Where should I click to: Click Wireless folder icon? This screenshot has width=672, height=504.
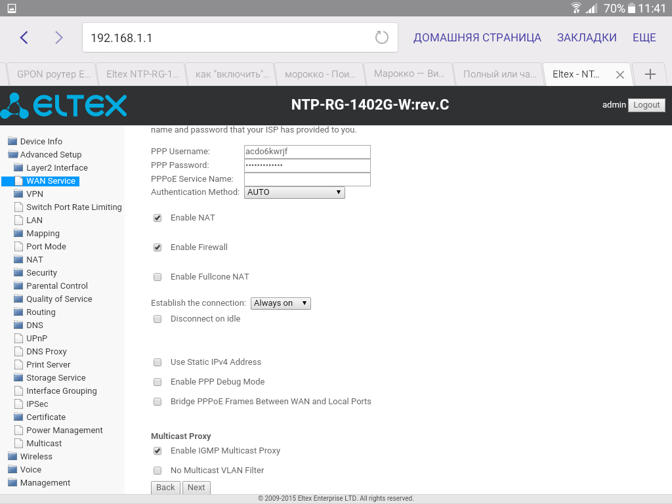point(12,457)
